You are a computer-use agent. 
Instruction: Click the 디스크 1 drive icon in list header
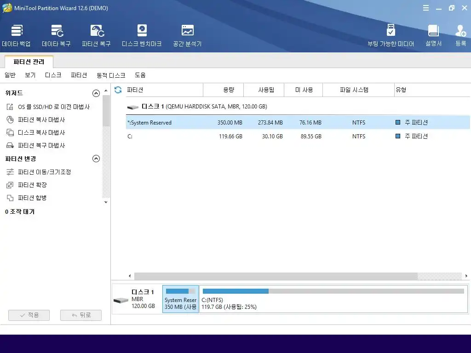[x=133, y=107]
